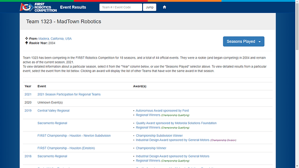The height and width of the screenshot is (168, 299).
Task: Open the 2021 year link
Action: [x=28, y=94]
